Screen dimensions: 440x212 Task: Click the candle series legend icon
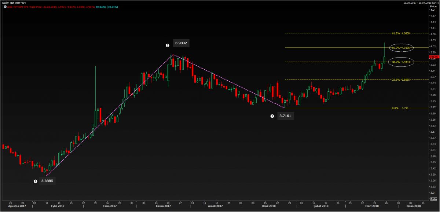pos(4,6)
